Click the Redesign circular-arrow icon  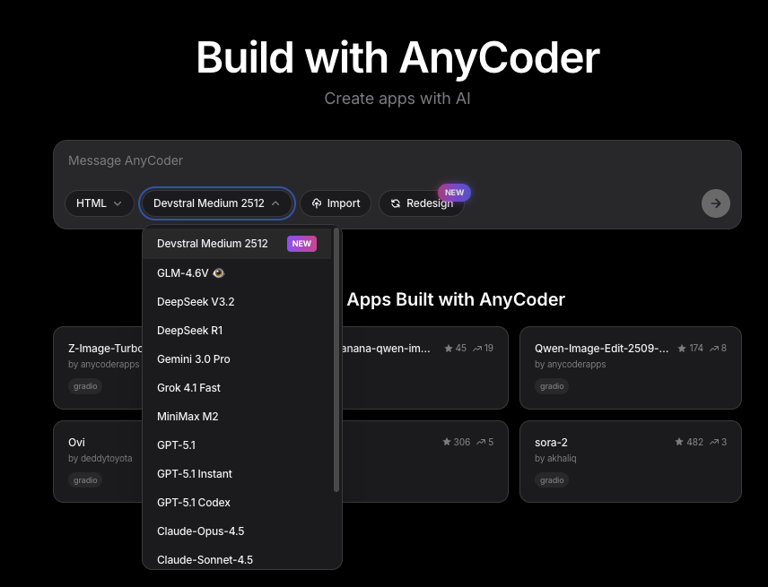point(397,203)
